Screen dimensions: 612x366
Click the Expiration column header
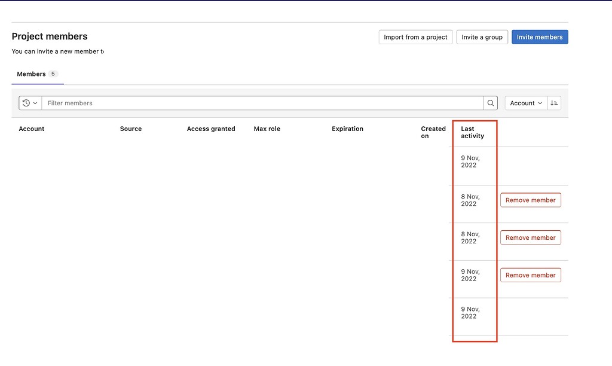(347, 129)
